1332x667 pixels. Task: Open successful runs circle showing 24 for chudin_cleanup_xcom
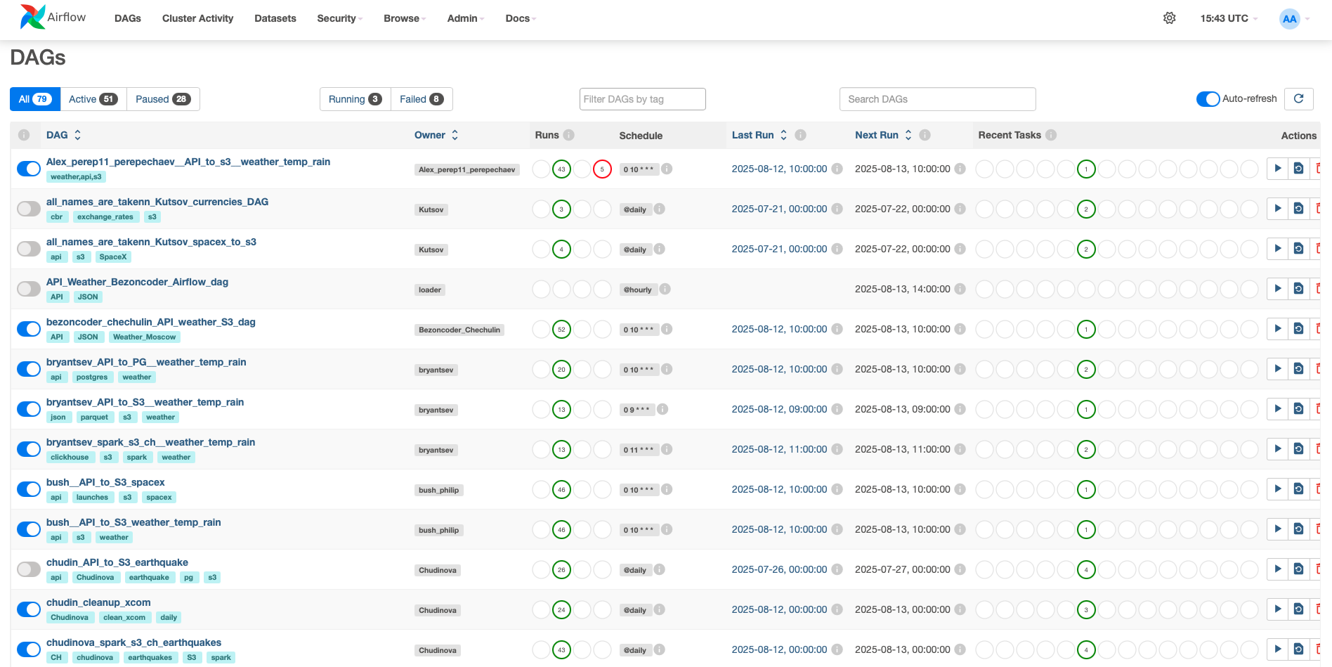click(561, 610)
